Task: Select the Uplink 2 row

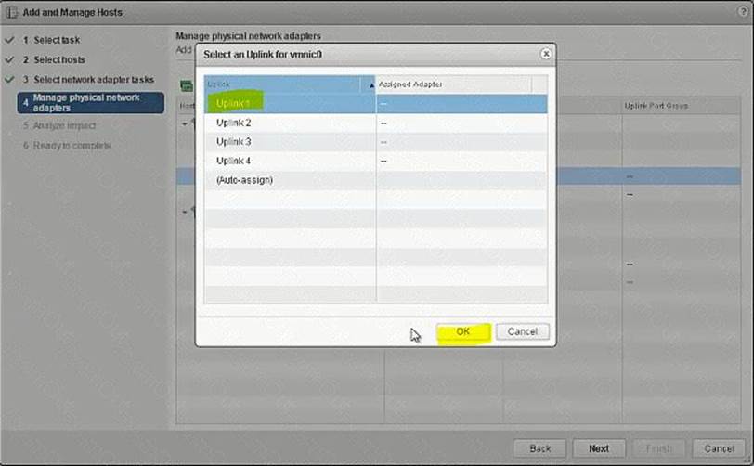Action: click(x=233, y=123)
